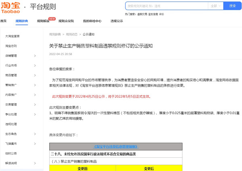This screenshot has height=171, width=242.
Task: Click the NEW badge on 规则解读
Action: coord(52,19)
